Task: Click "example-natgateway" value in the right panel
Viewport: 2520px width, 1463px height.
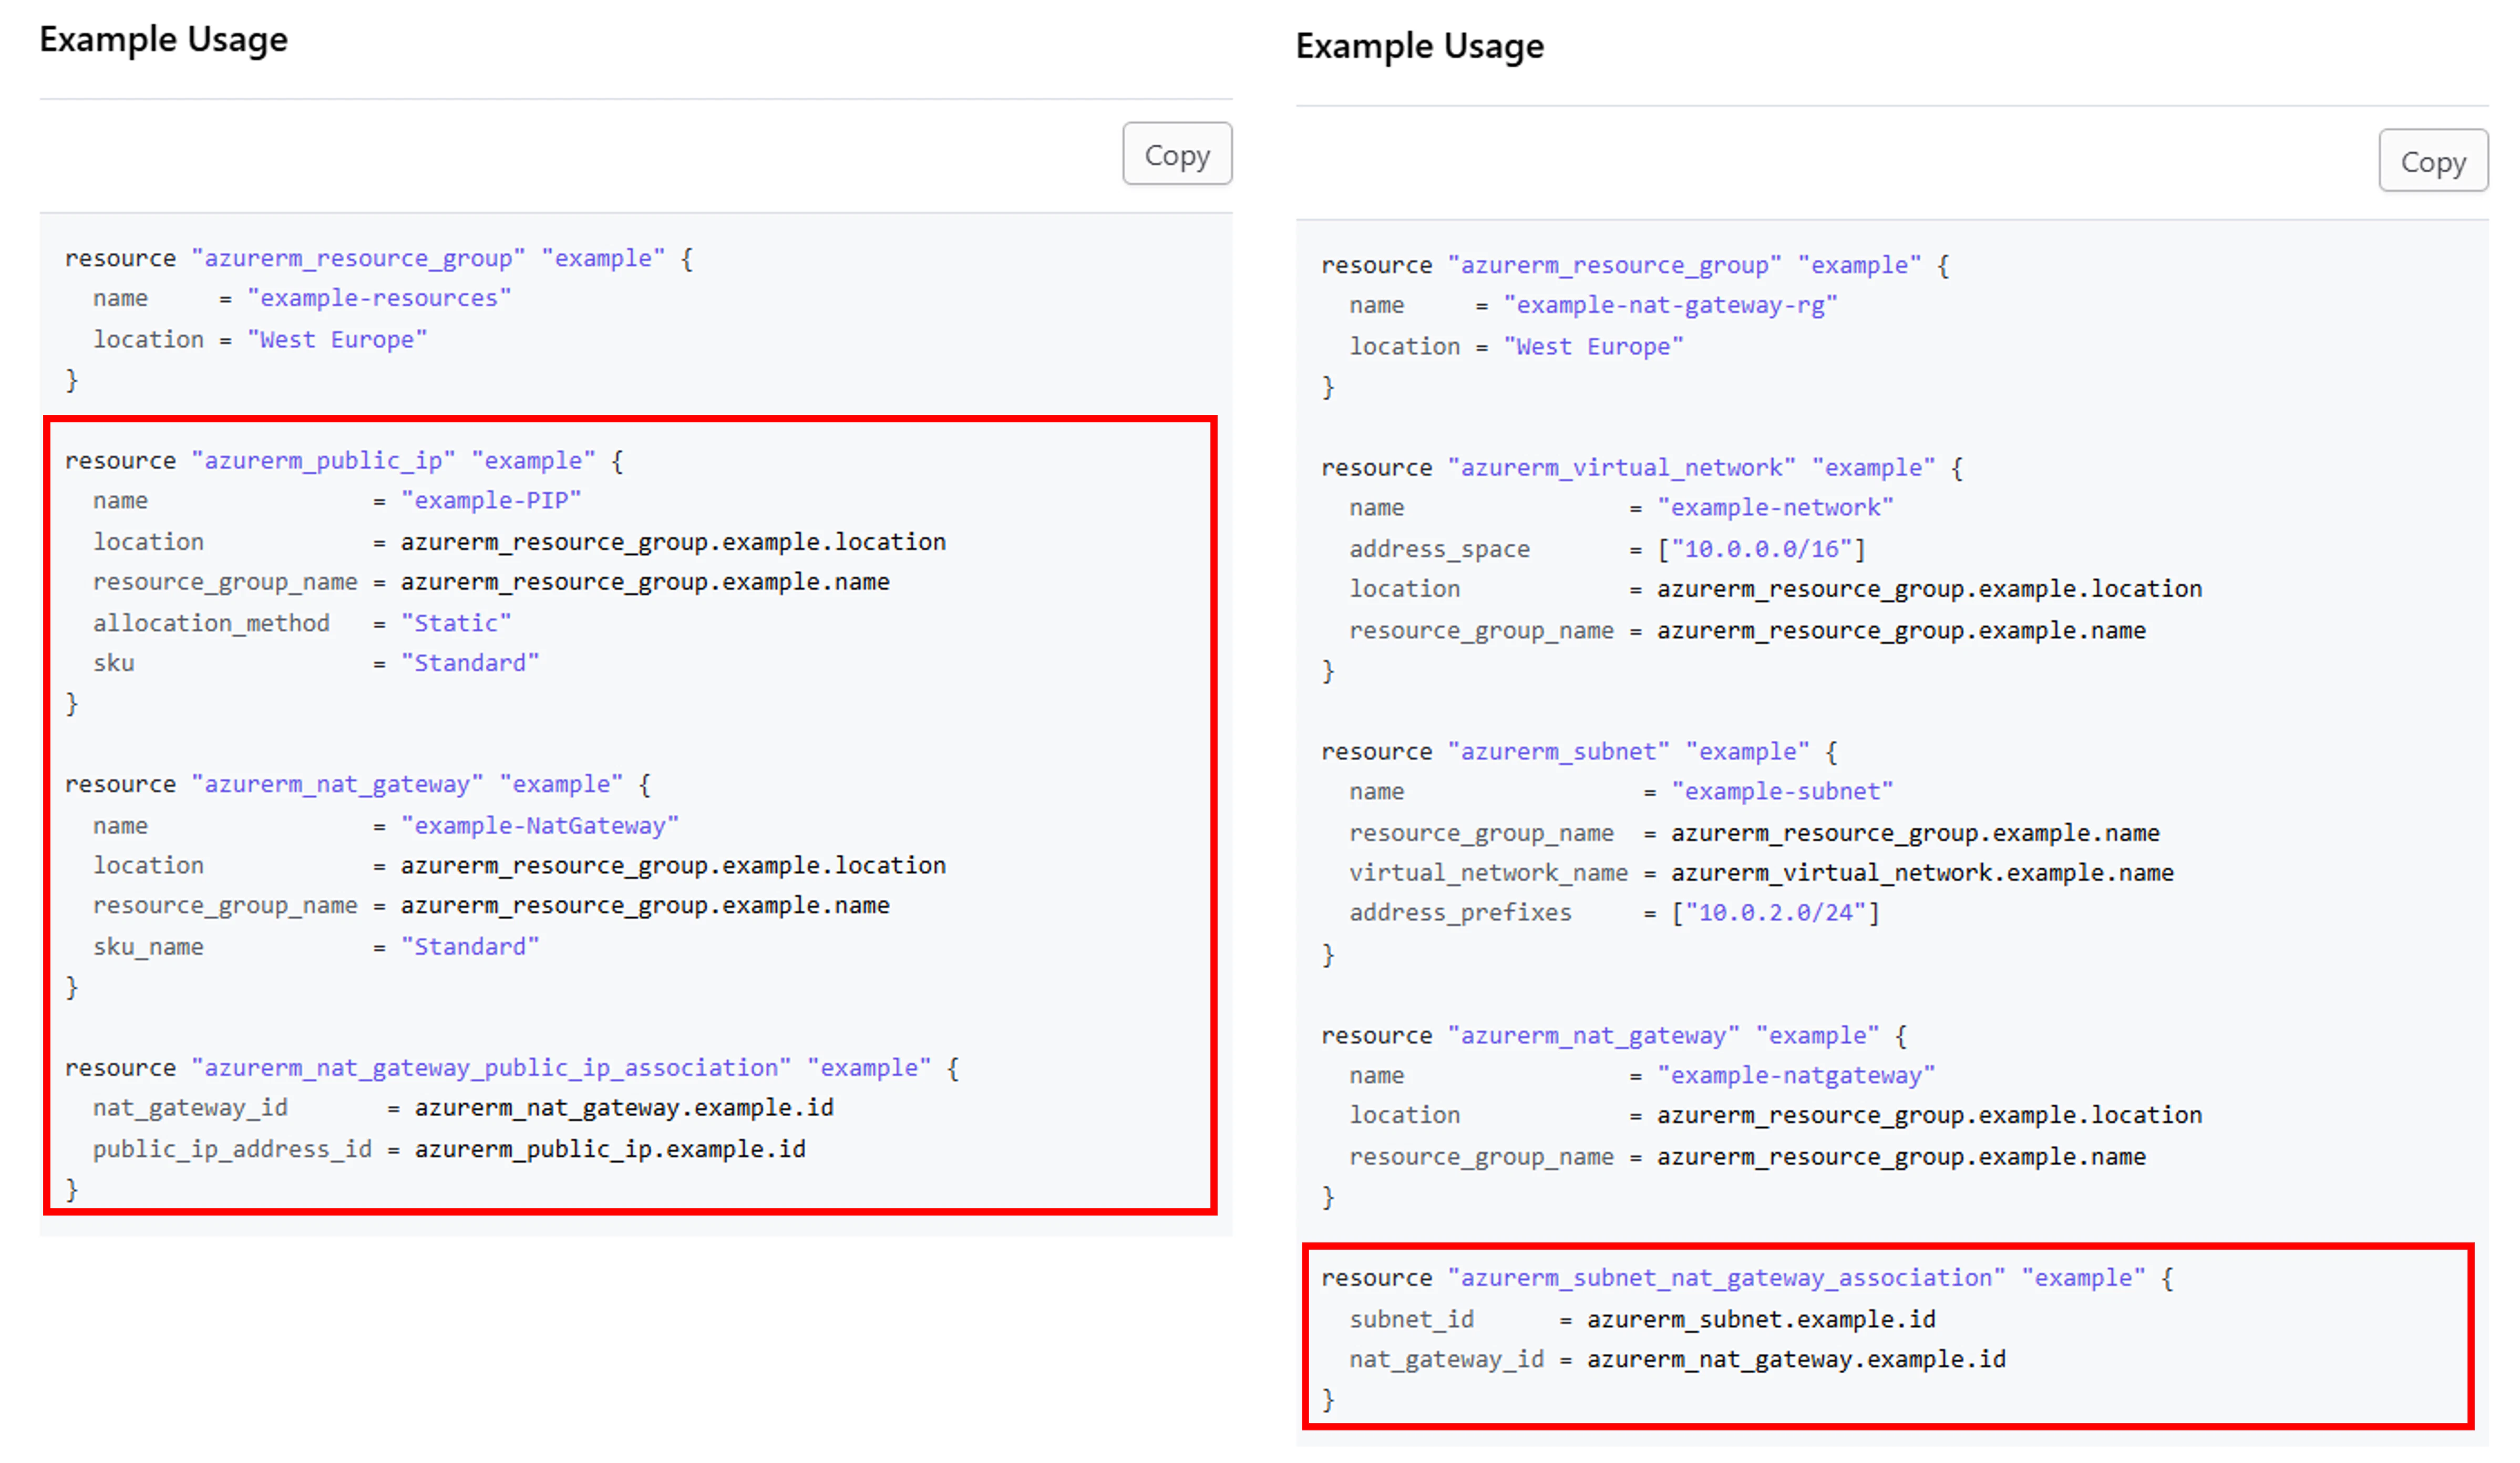Action: (1796, 1076)
